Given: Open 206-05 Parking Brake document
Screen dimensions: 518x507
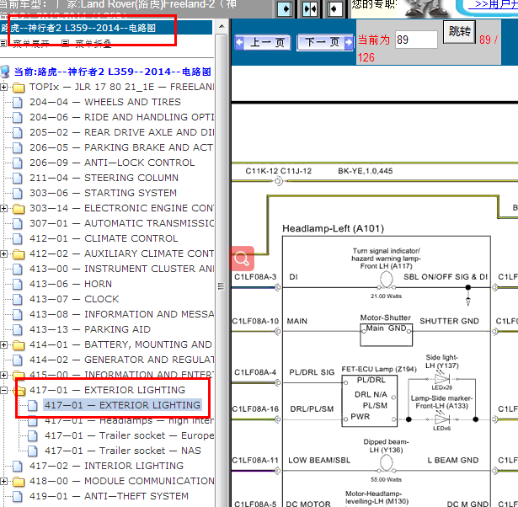Looking at the screenshot, I should click(x=121, y=147).
